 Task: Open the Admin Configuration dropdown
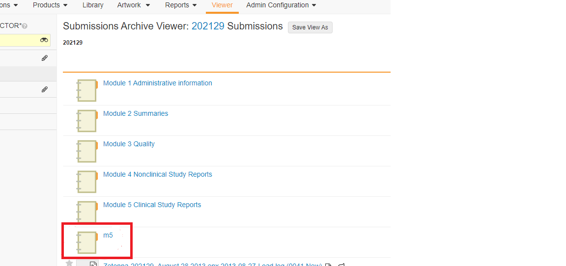coord(281,5)
